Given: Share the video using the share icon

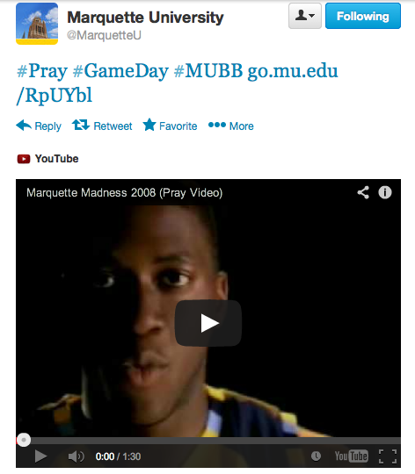Looking at the screenshot, I should coord(363,192).
